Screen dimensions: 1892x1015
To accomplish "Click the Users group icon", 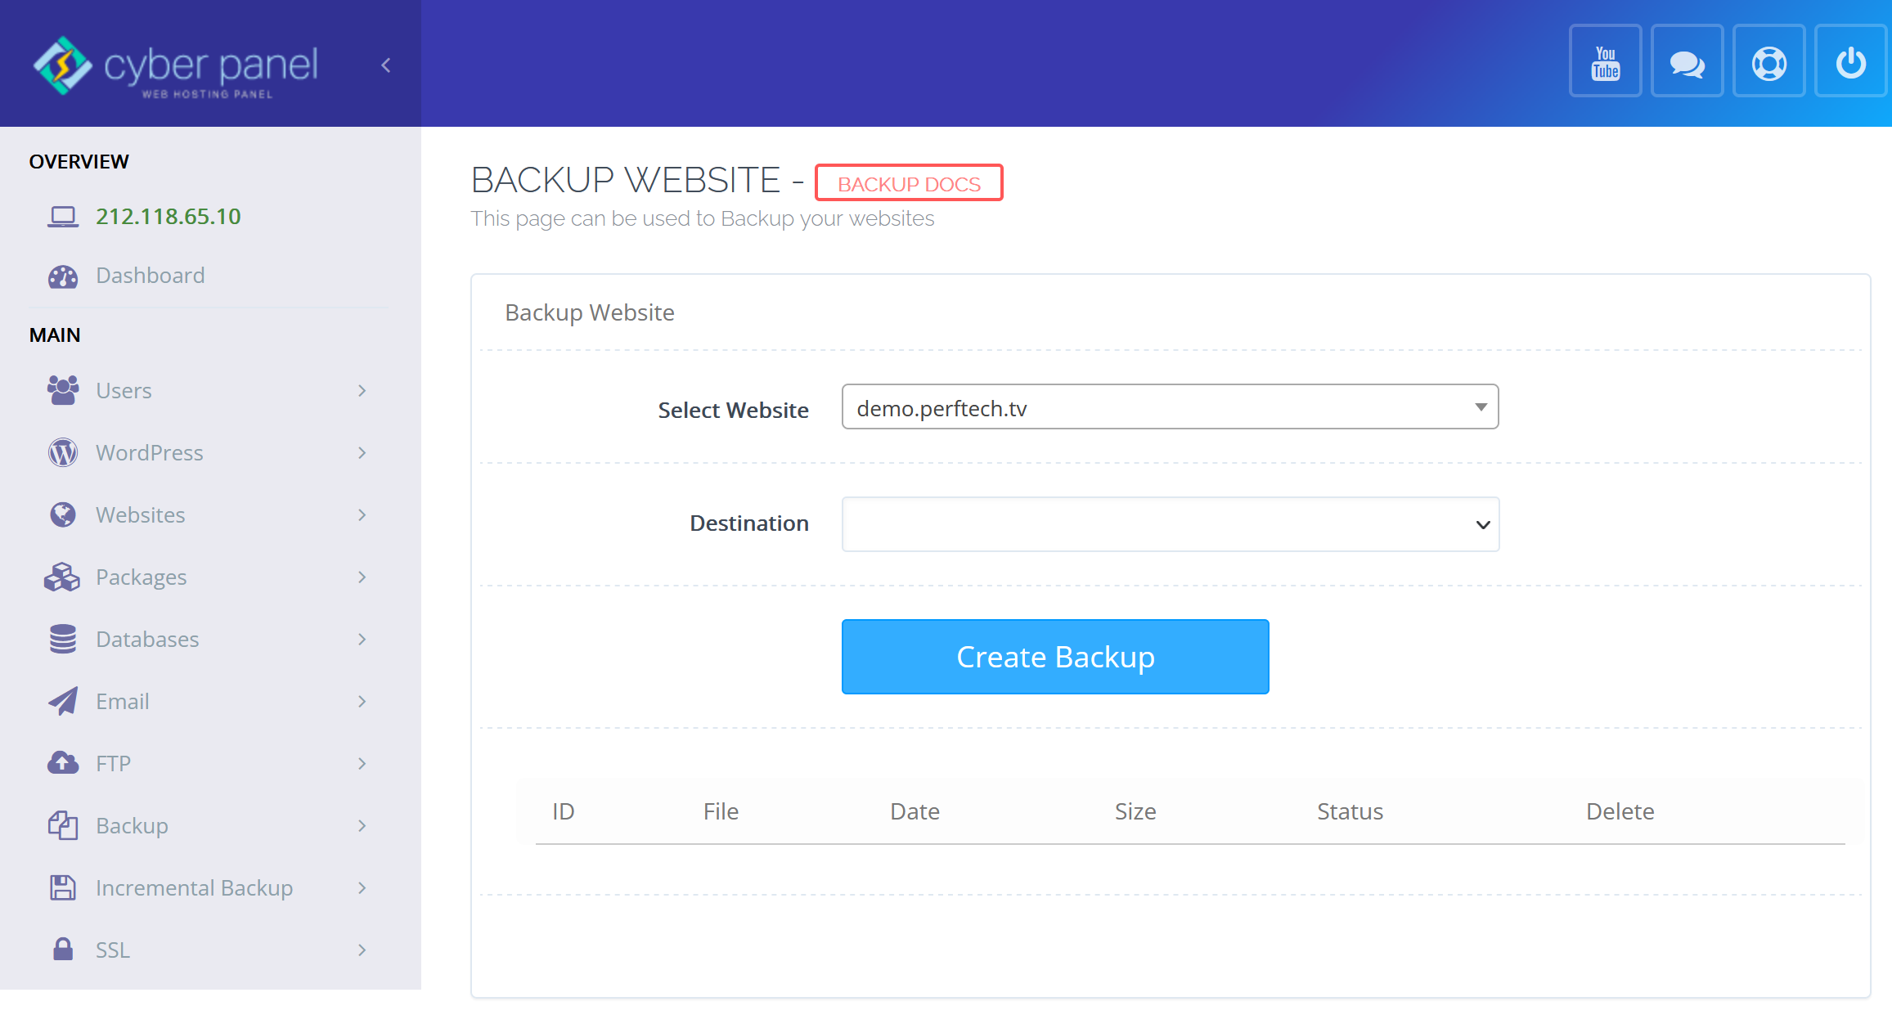I will (x=63, y=391).
